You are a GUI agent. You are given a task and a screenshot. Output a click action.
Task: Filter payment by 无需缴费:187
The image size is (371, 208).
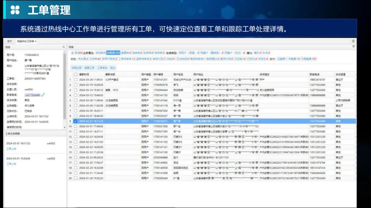[x=309, y=59]
